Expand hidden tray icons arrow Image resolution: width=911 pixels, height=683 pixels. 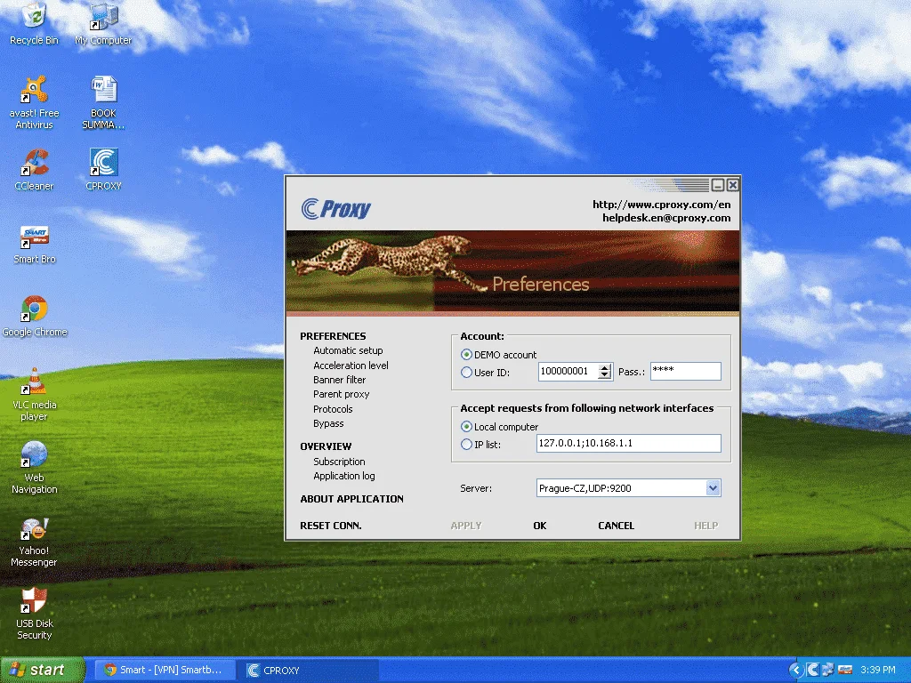point(796,670)
